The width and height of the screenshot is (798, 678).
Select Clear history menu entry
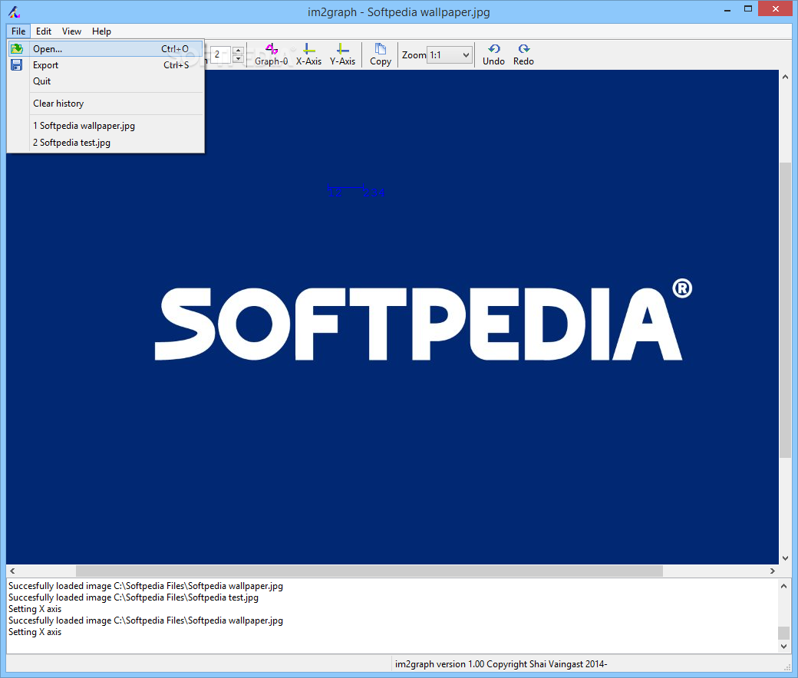tap(106, 104)
